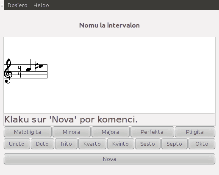This screenshot has height=175, width=219.
Task: Open the Helpo menu
Action: (41, 6)
